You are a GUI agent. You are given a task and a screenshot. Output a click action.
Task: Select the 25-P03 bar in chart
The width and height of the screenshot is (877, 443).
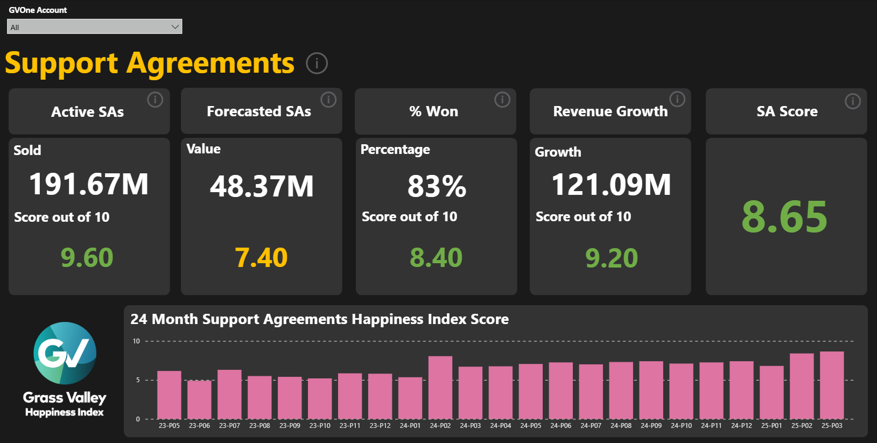(832, 385)
